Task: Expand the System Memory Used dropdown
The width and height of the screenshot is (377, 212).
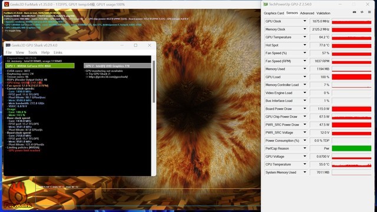Action: tap(305, 172)
